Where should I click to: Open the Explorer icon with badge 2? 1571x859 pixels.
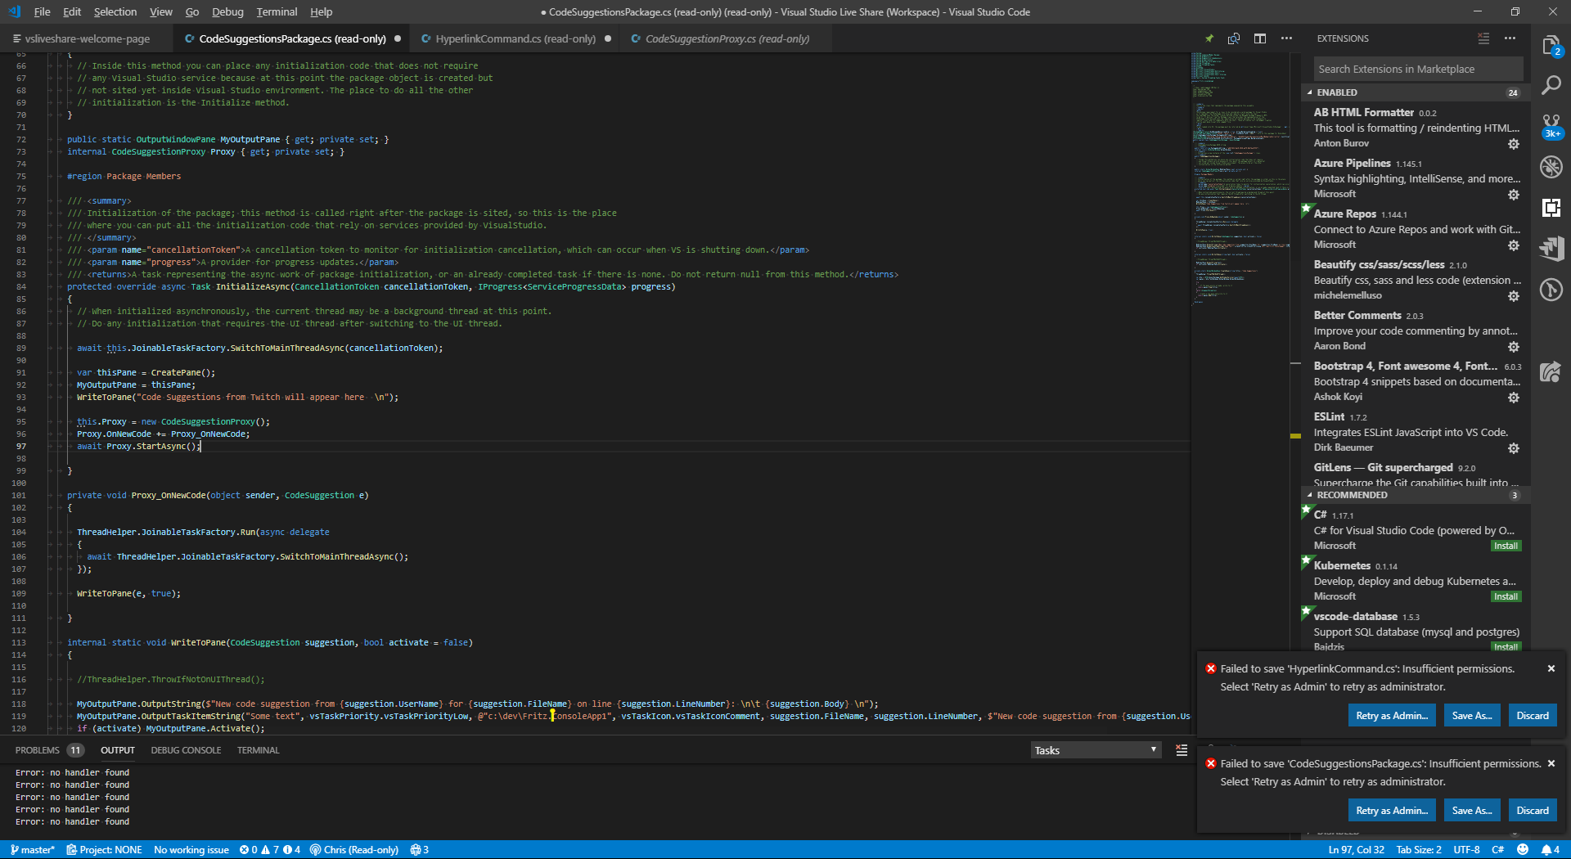1551,47
